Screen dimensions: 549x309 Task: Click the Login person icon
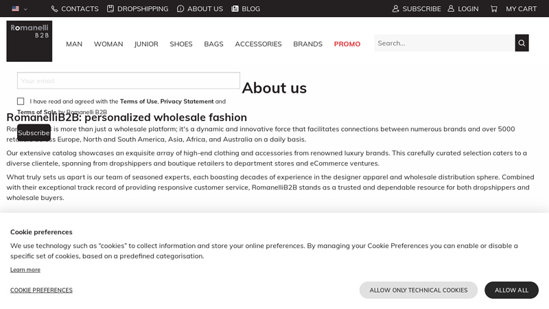pos(451,8)
